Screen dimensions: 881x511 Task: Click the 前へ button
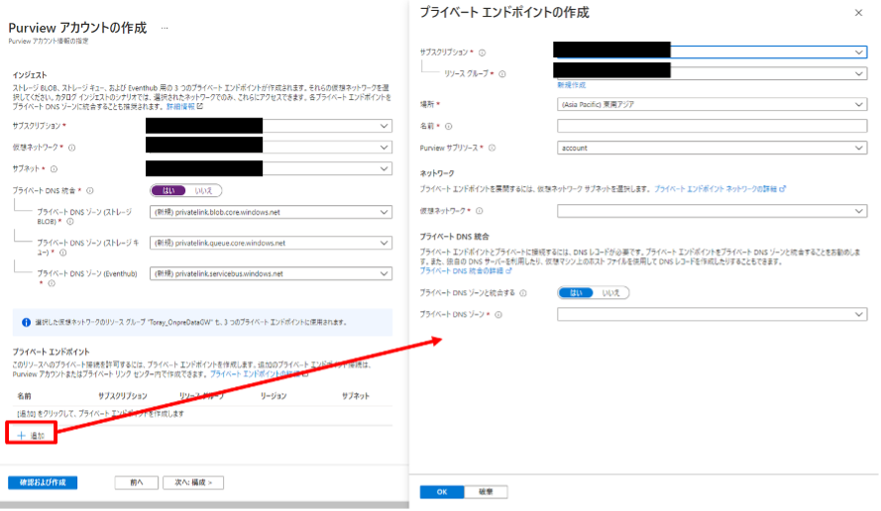137,483
